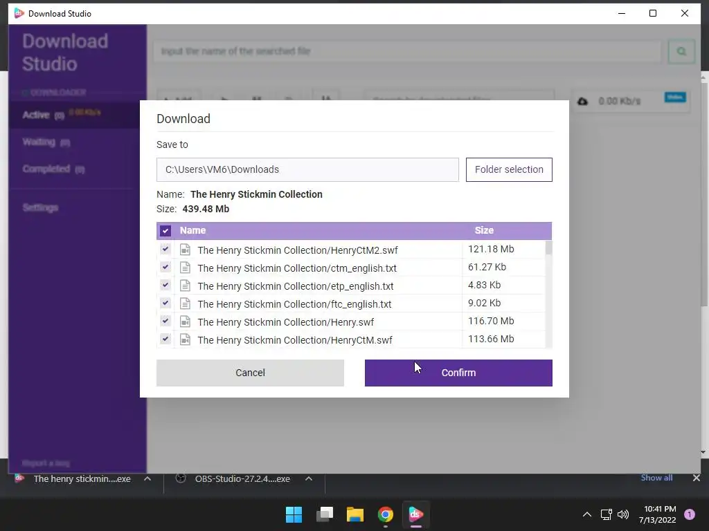The width and height of the screenshot is (709, 531).
Task: Click the HenryCtM2.swf video file icon
Action: 185,249
